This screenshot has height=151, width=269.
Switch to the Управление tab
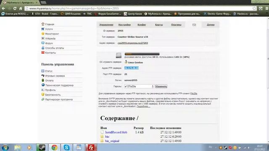coord(106,25)
